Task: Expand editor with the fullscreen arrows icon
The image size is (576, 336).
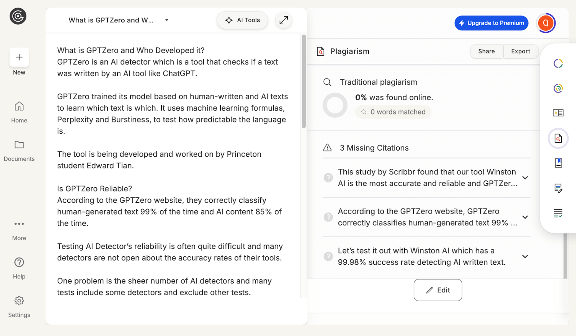Action: (284, 20)
